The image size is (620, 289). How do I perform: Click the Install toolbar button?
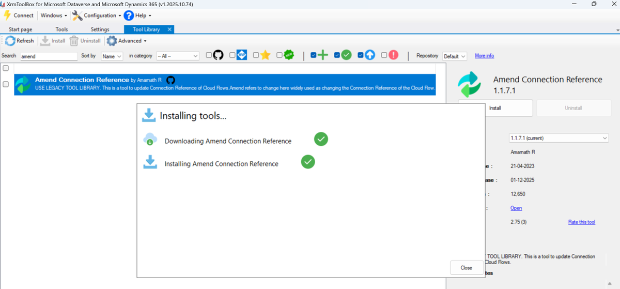(x=53, y=41)
